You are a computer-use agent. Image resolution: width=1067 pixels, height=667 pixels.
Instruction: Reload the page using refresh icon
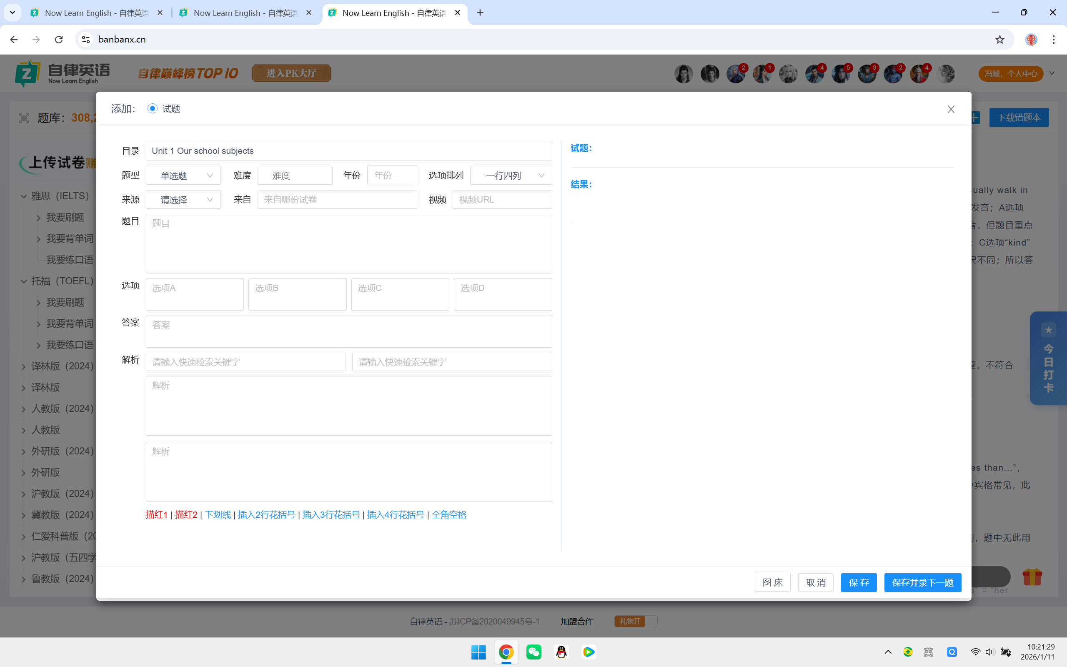pos(59,40)
